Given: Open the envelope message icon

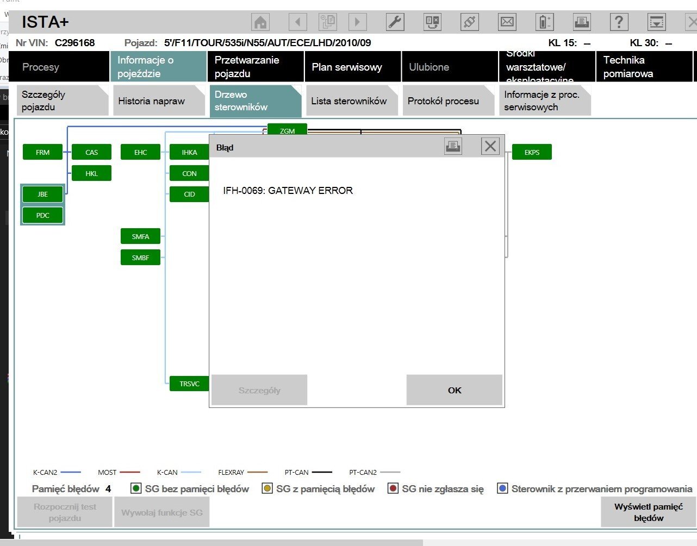Looking at the screenshot, I should (x=507, y=22).
